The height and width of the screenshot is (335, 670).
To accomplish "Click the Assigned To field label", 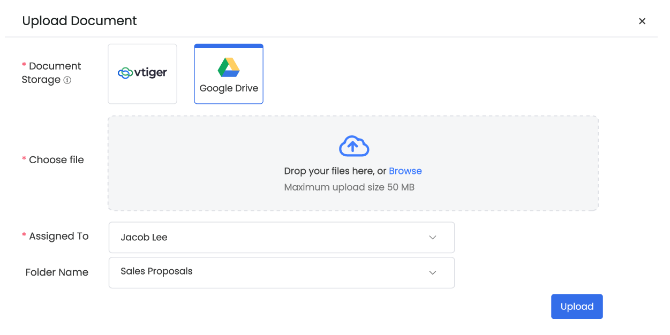I will click(58, 237).
